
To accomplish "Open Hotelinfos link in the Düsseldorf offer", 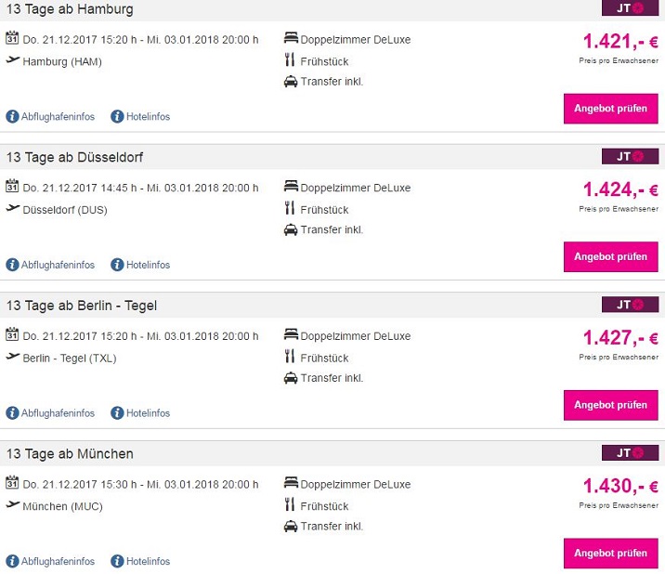I will pos(148,265).
